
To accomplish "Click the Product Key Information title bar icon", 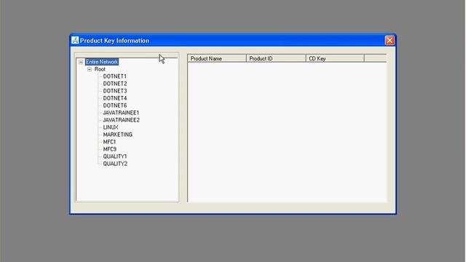I will point(75,41).
